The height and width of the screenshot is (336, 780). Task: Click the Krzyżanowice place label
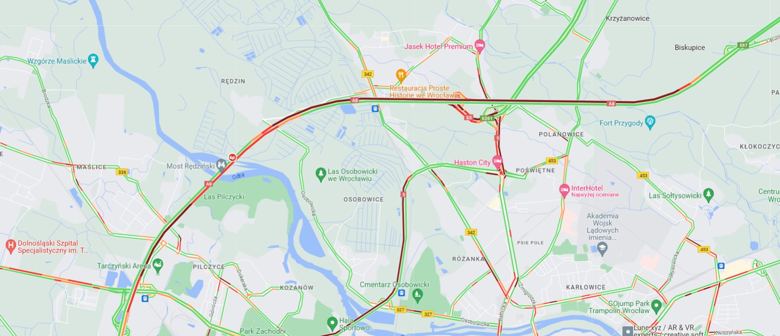pos(627,18)
